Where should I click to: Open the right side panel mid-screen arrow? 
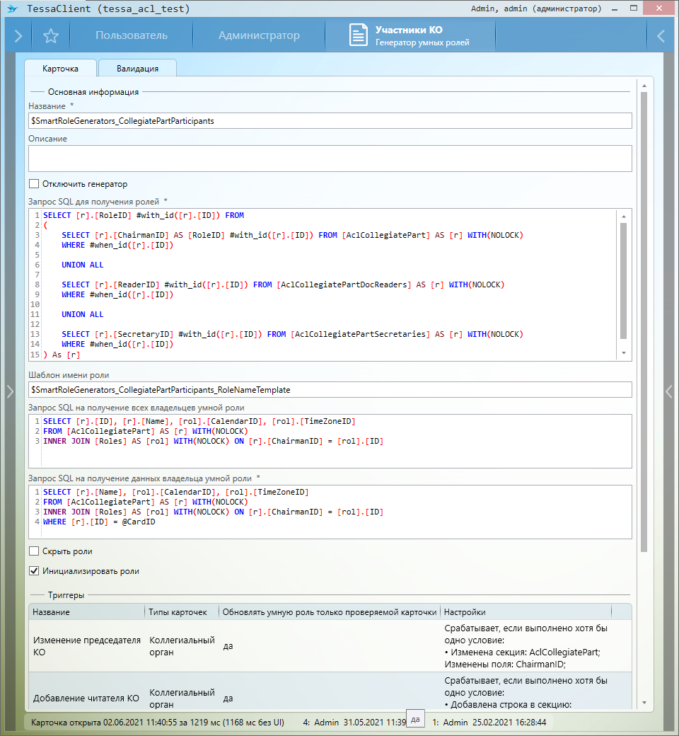click(x=669, y=391)
